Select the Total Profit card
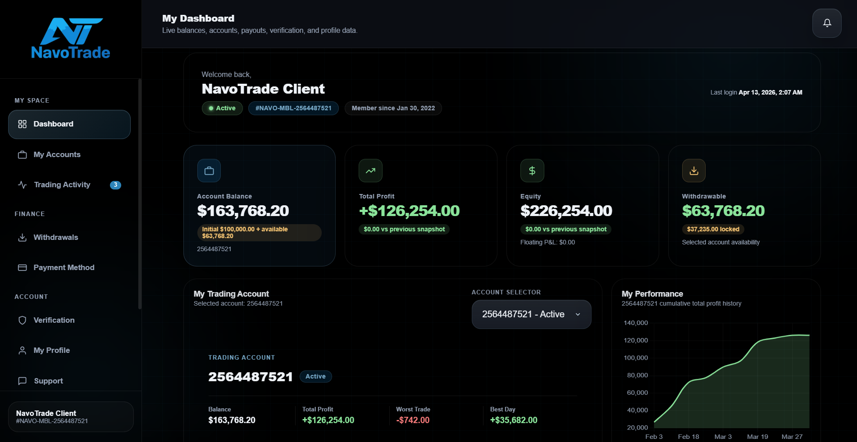This screenshot has height=442, width=857. pyautogui.click(x=421, y=206)
